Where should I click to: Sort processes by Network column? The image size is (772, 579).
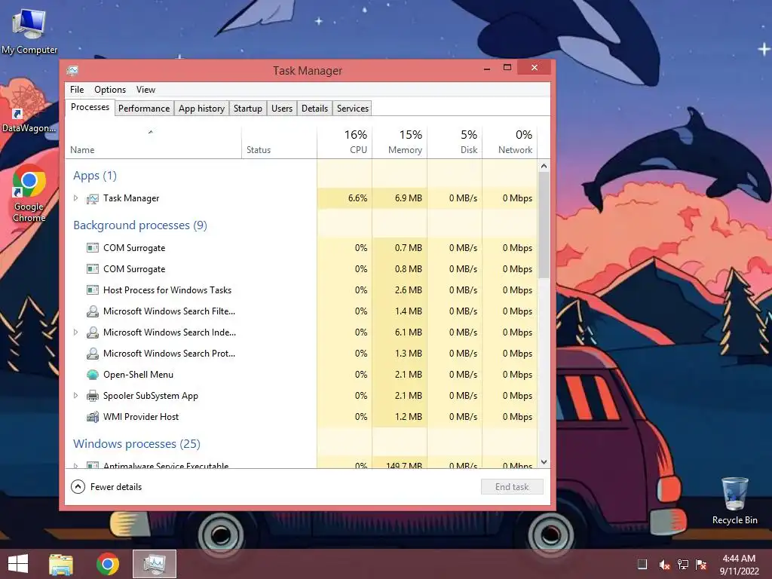(510, 142)
